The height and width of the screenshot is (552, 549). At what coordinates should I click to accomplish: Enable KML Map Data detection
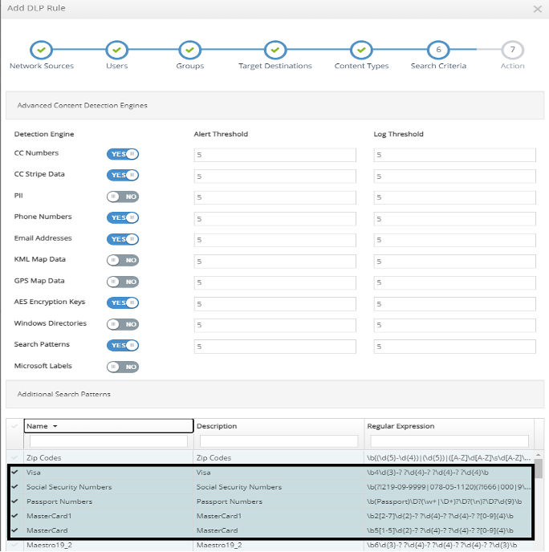123,261
